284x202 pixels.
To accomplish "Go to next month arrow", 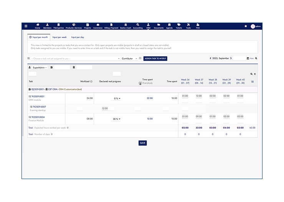I will click(231, 58).
